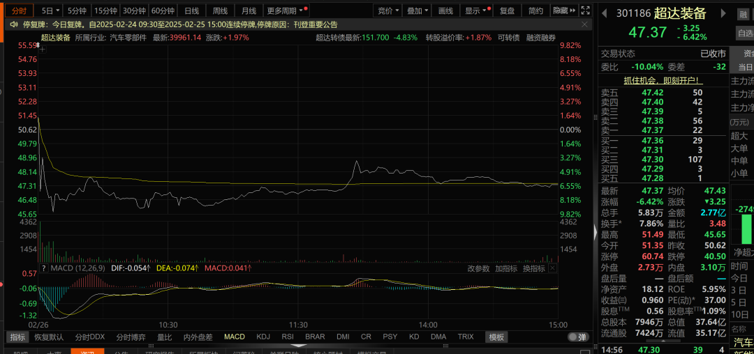Viewport: 754px width, 354px height.
Task: Click the 融 margin trading badge
Action: 744,14
